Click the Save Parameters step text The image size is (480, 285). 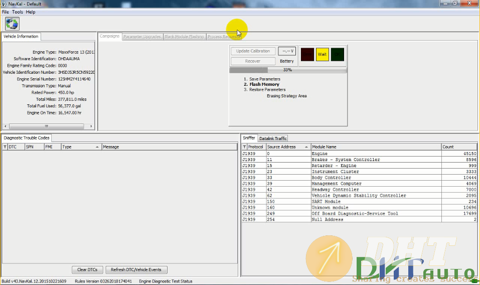264,79
